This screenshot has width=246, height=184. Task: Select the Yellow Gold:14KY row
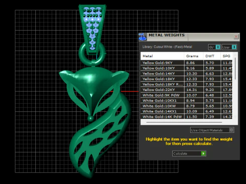pos(187,74)
